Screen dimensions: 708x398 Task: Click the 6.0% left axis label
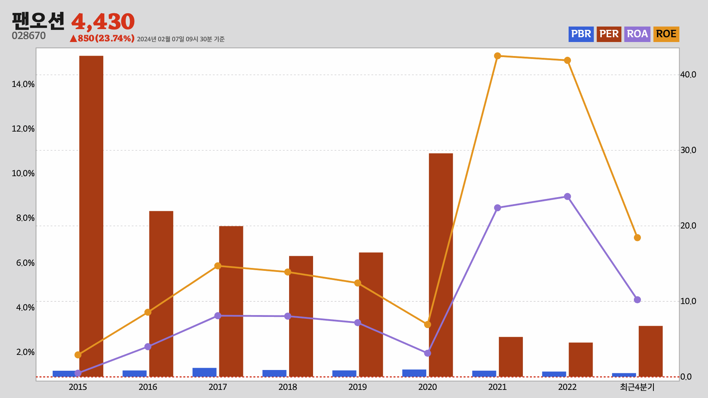(25, 263)
